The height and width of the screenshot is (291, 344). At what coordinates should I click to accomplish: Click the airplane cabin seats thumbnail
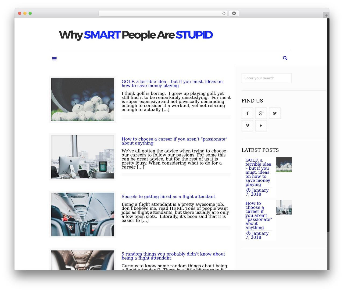point(83,214)
